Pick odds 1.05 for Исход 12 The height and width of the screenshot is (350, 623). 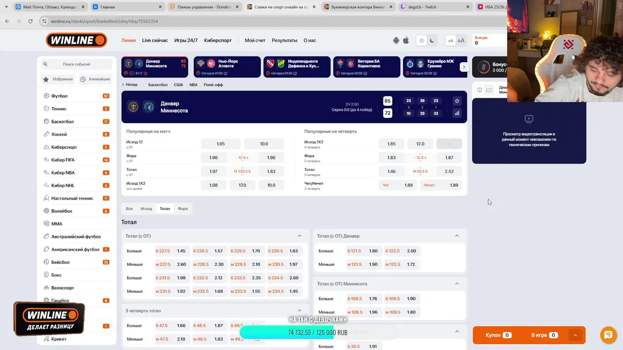[x=220, y=144]
